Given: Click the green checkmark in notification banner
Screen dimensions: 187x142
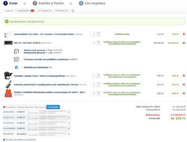Looking at the screenshot, I should [x=7, y=22].
